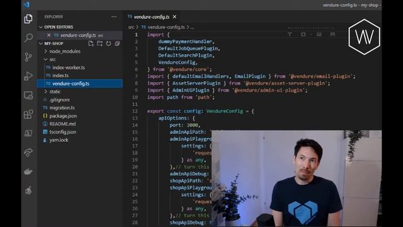This screenshot has height=227, width=403.
Task: Click the dummyPaymentHandler import name
Action: point(185,42)
